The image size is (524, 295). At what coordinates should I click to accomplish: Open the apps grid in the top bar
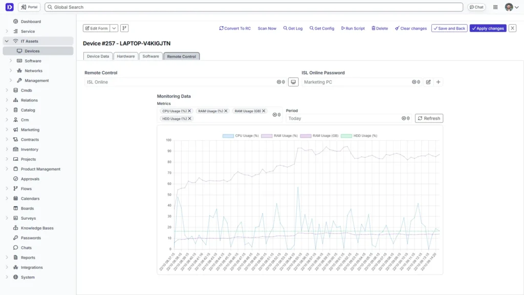pos(494,7)
